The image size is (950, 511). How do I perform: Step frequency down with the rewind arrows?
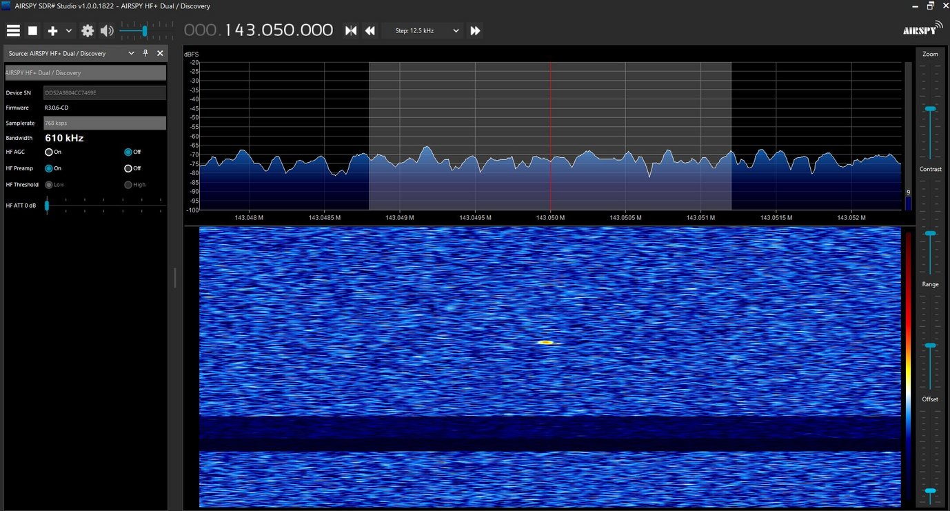click(370, 30)
